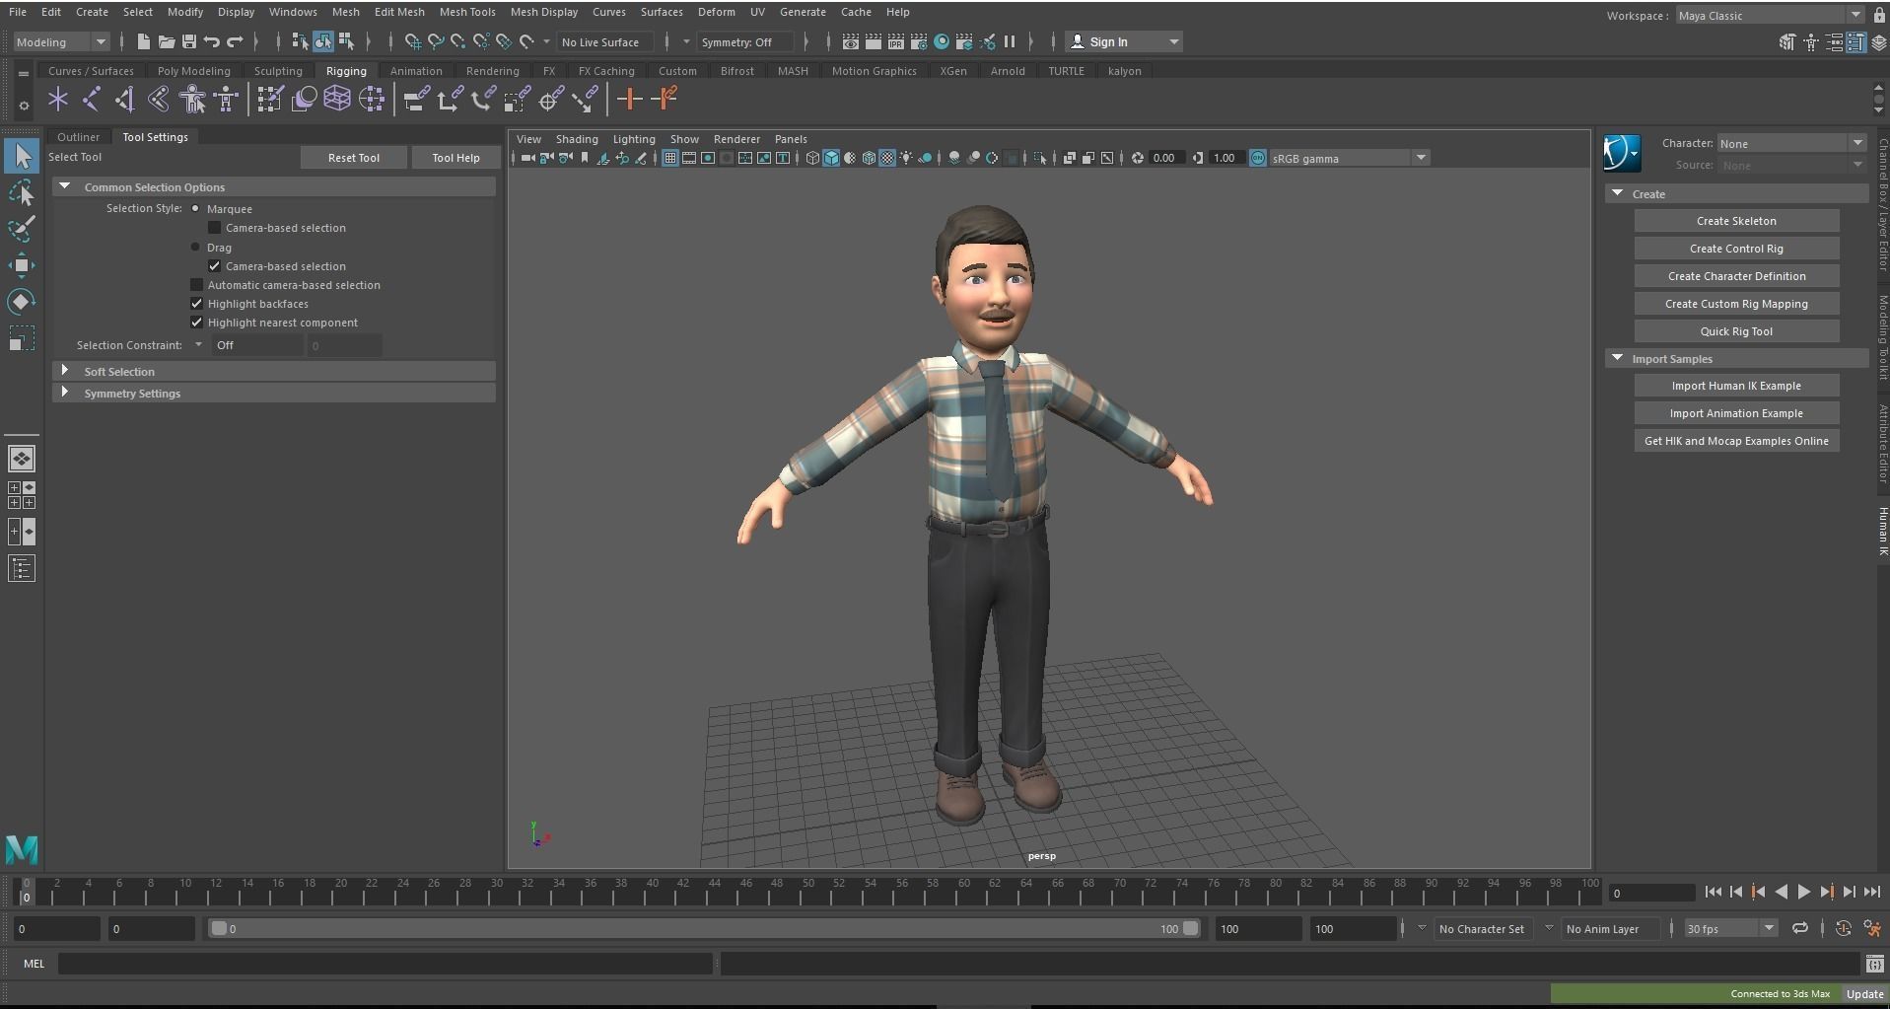Click the New Scene file icon
1890x1009 pixels.
[144, 41]
